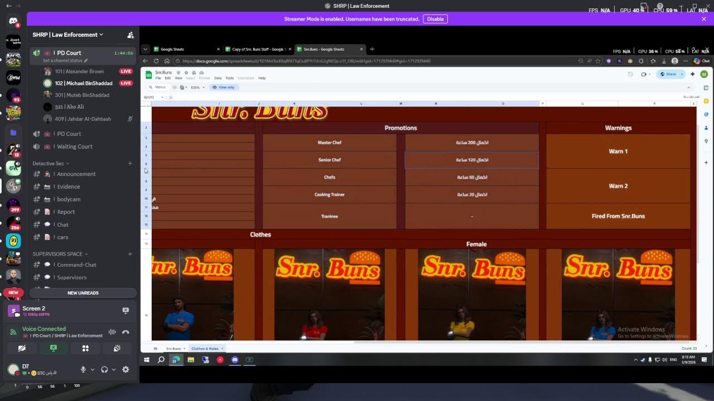Open Tools menu in Google Sheets
The image size is (714, 401).
[229, 78]
